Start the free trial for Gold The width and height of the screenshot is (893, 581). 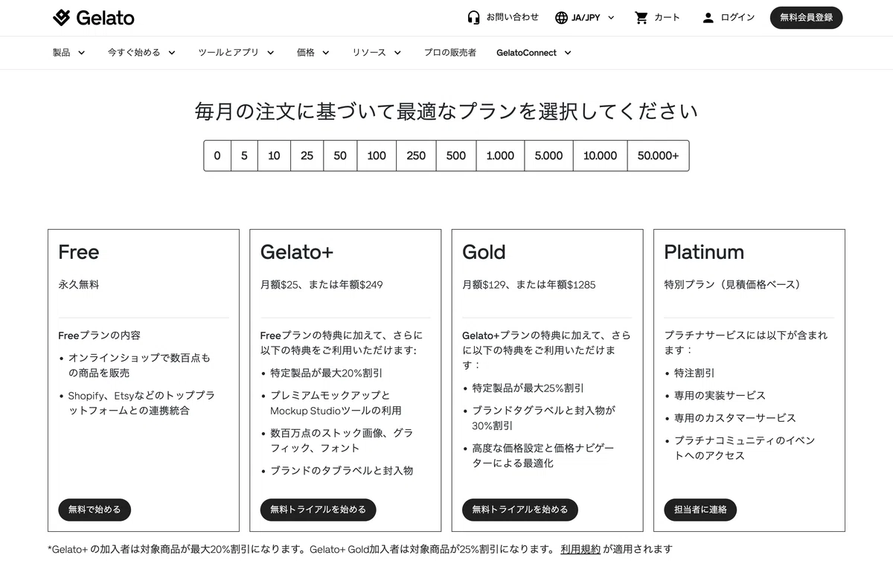coord(519,510)
